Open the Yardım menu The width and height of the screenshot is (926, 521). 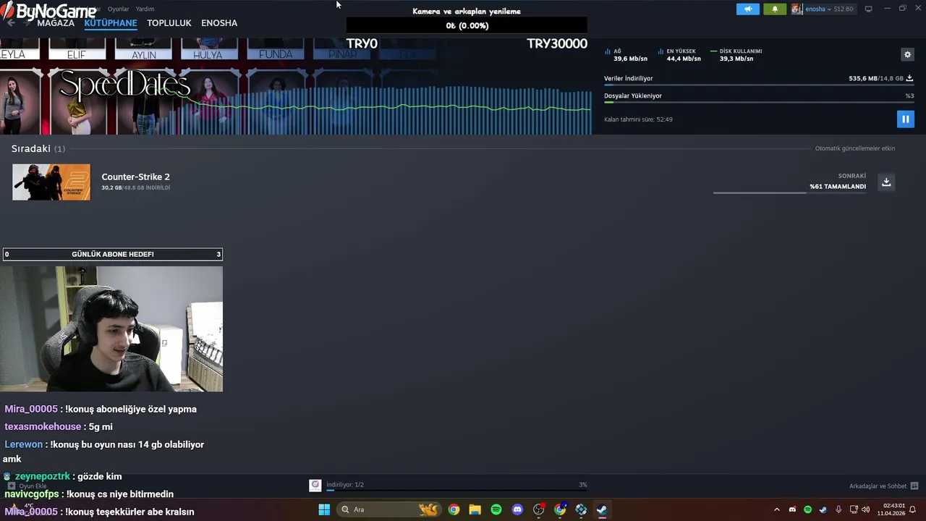pyautogui.click(x=145, y=9)
